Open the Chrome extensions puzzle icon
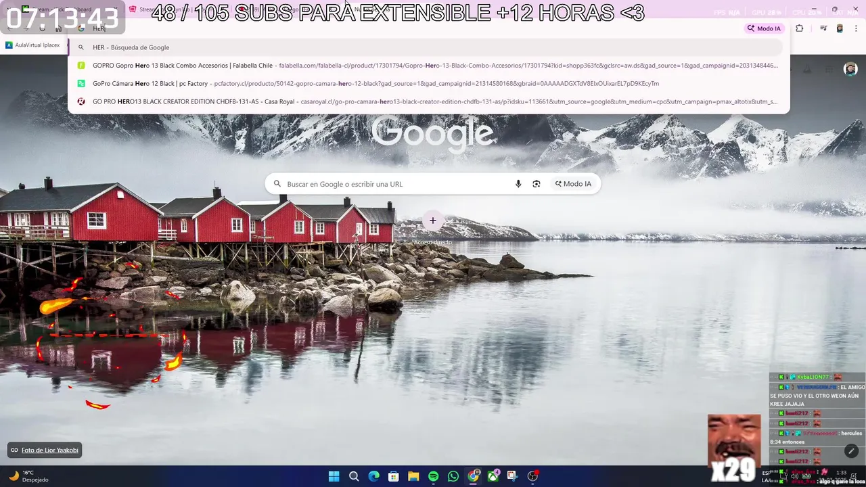 (800, 28)
